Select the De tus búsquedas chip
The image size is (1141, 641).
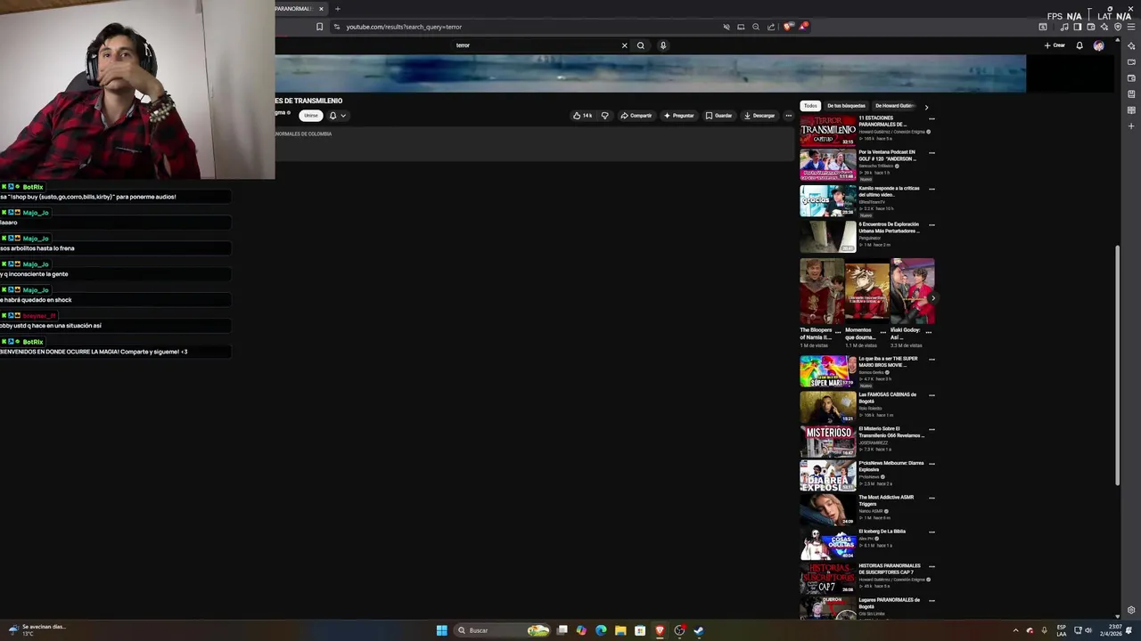pos(846,106)
